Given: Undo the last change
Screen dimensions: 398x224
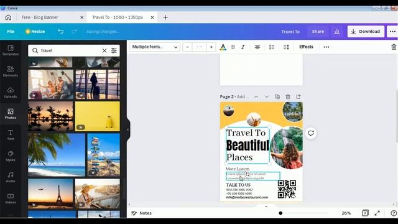Looking at the screenshot, I should pyautogui.click(x=60, y=32).
